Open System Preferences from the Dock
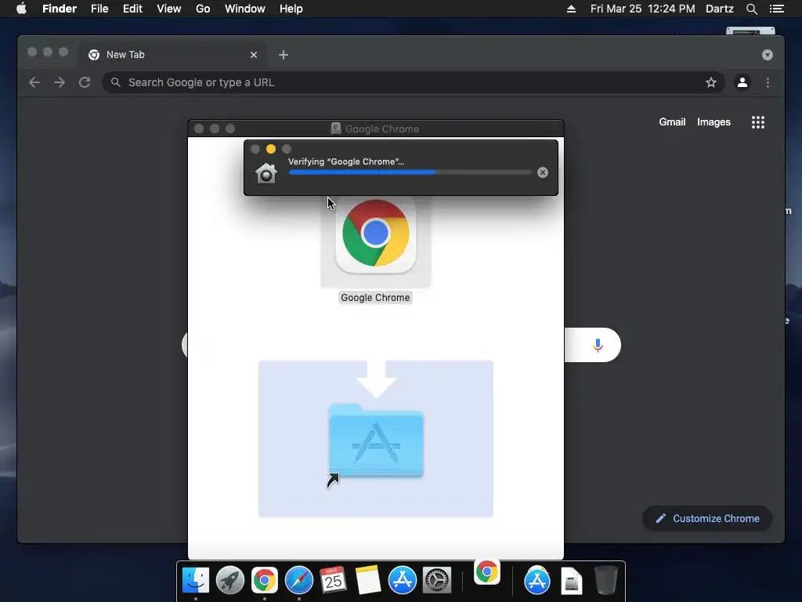Screen dimensions: 802x602 pos(436,581)
